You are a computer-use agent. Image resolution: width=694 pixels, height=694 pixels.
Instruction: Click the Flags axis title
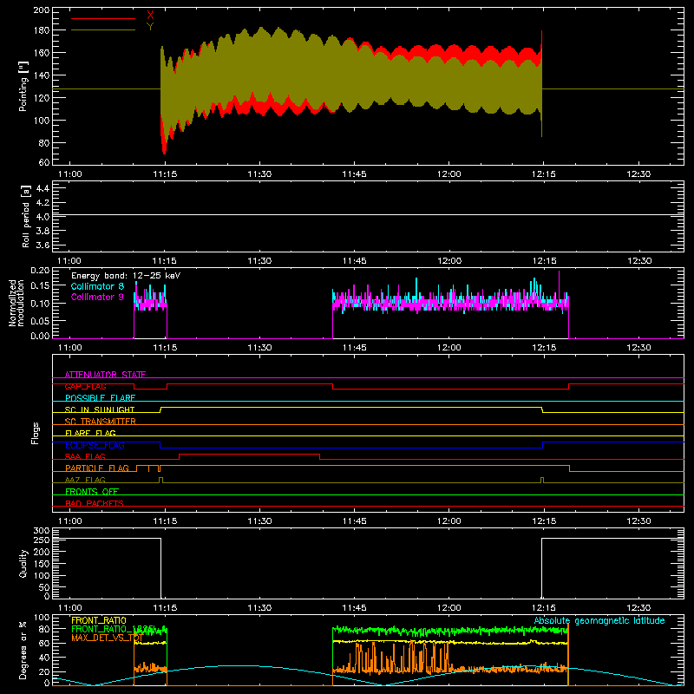click(35, 433)
